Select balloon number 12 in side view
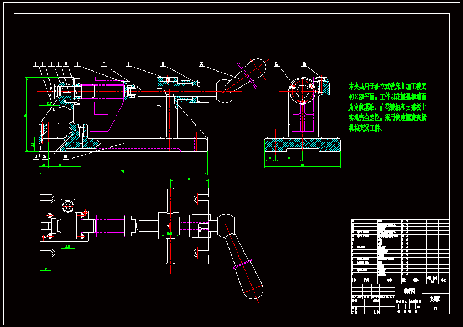This screenshot has width=463, height=327. [304, 64]
